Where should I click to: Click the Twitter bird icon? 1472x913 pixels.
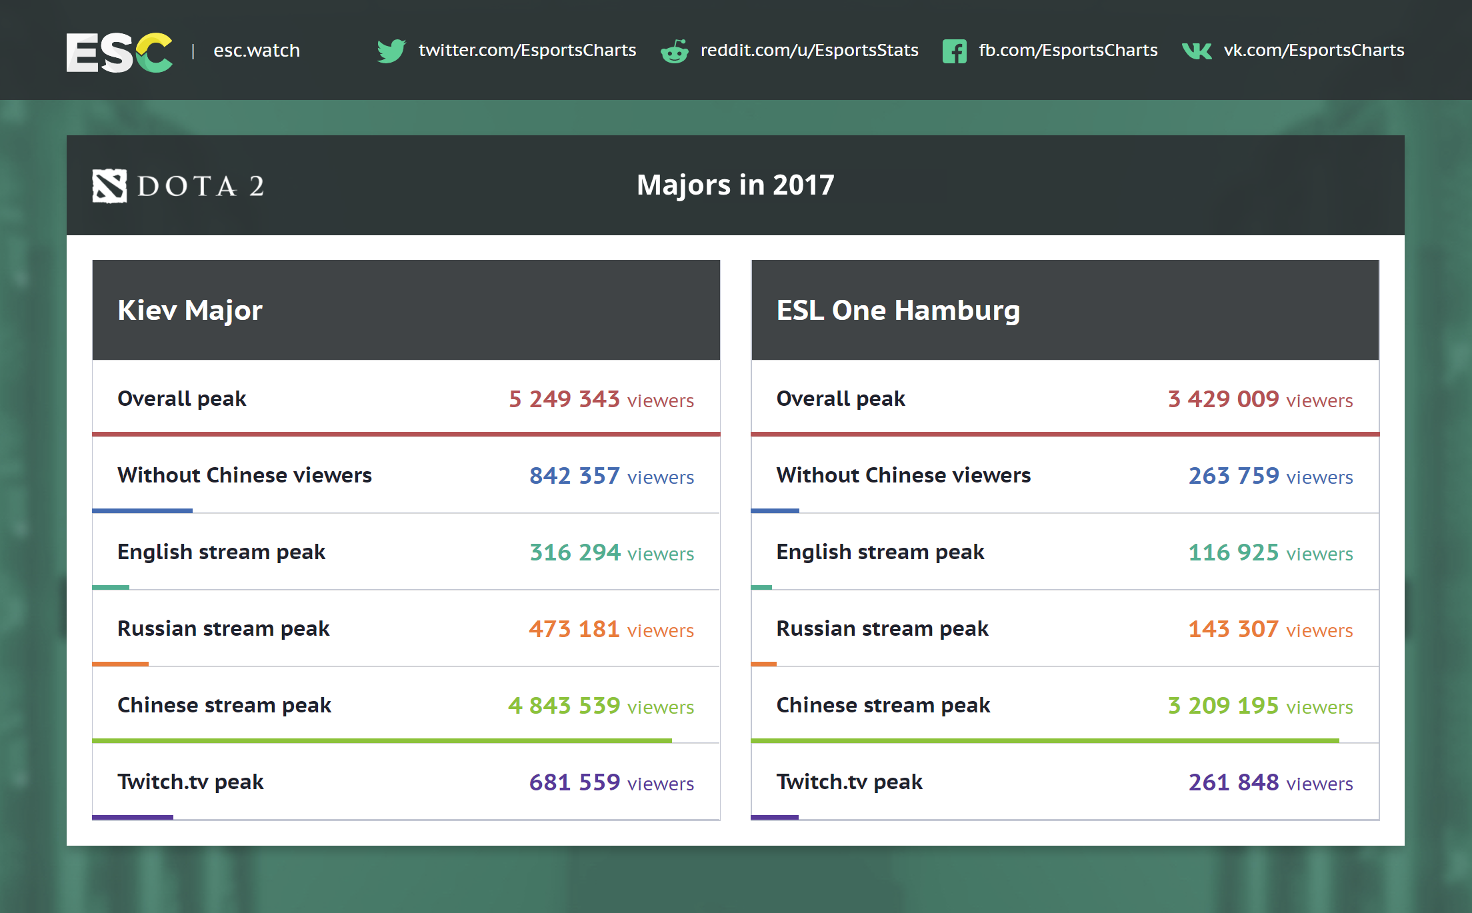[x=391, y=51]
